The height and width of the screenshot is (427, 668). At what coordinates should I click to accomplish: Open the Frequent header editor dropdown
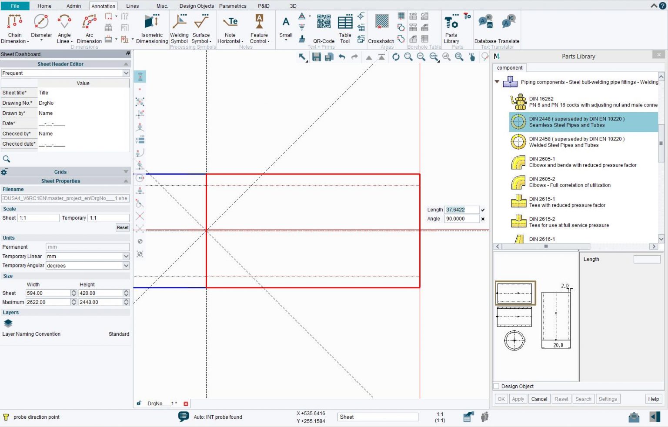point(126,73)
